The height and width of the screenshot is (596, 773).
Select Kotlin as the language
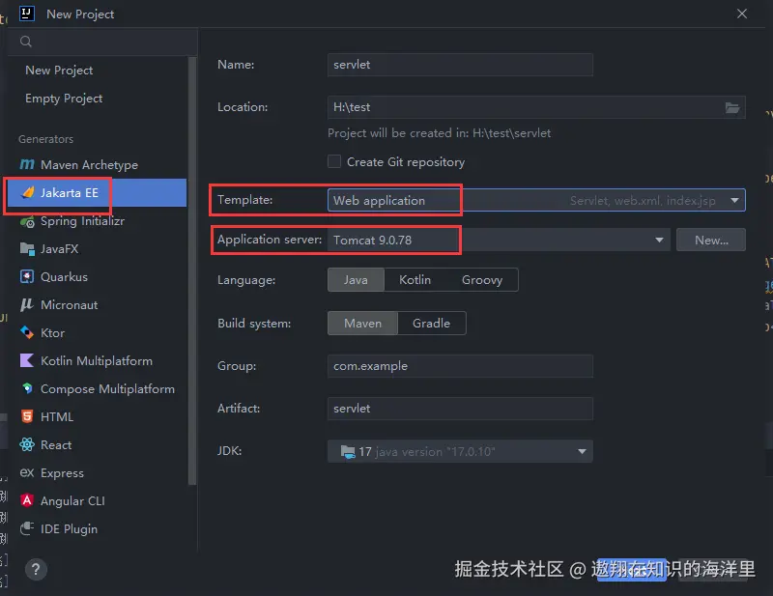click(x=415, y=280)
